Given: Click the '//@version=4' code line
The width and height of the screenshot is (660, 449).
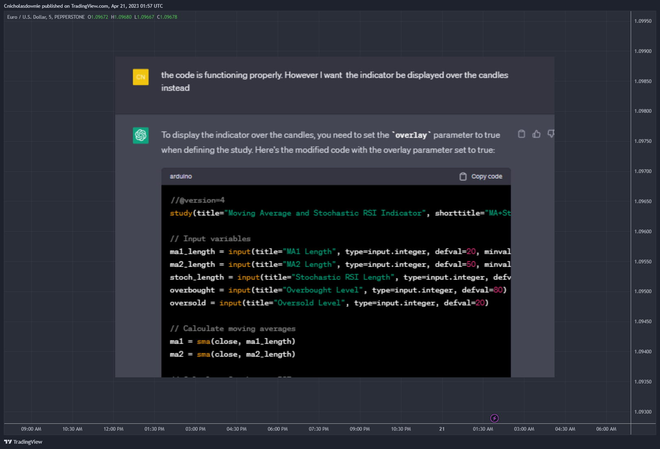Looking at the screenshot, I should (x=197, y=200).
